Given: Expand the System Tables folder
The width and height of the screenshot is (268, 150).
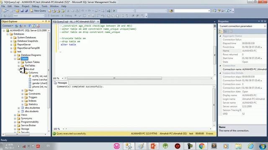Looking at the screenshot, I should pos(19,62).
